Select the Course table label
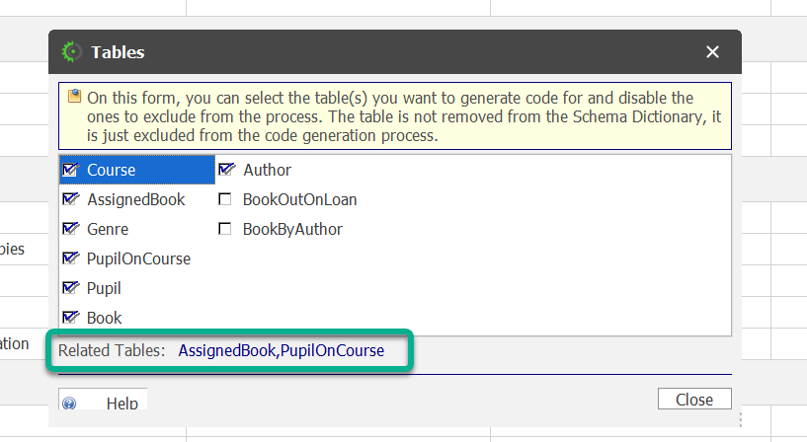The width and height of the screenshot is (807, 442). (112, 170)
